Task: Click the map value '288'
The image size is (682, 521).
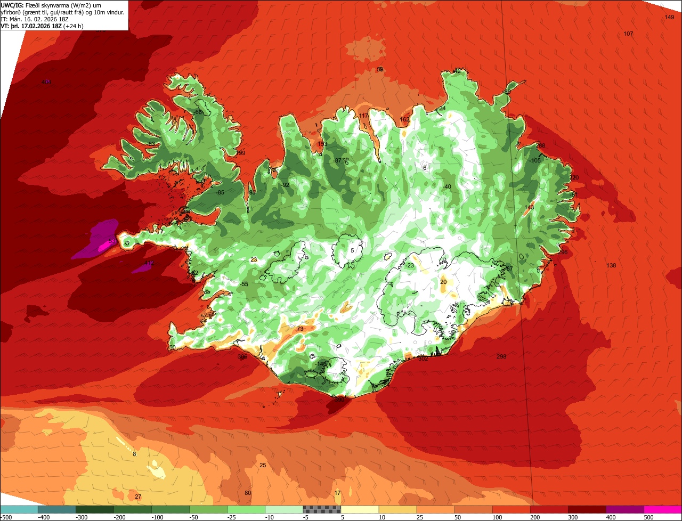Action: pos(541,145)
